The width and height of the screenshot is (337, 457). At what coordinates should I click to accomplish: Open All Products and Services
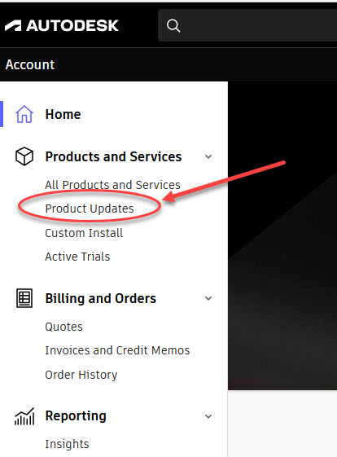click(112, 185)
